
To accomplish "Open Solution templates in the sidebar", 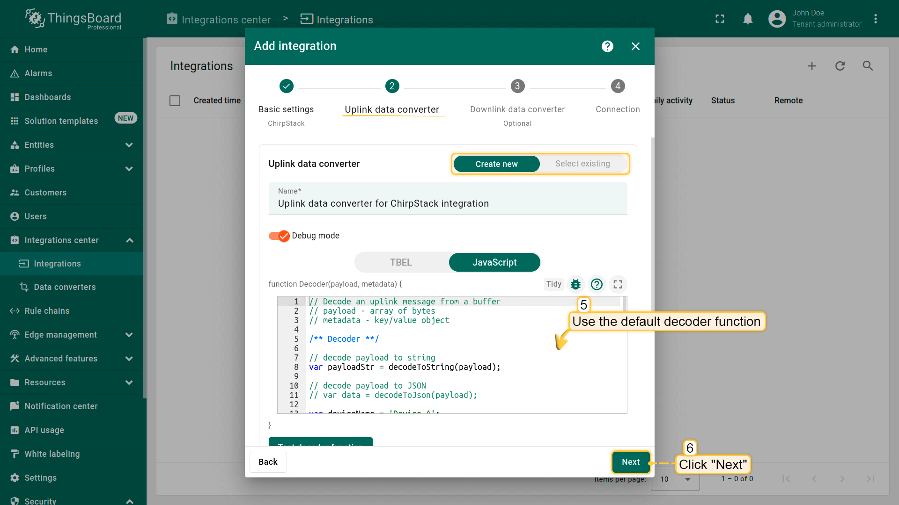I will (x=71, y=121).
